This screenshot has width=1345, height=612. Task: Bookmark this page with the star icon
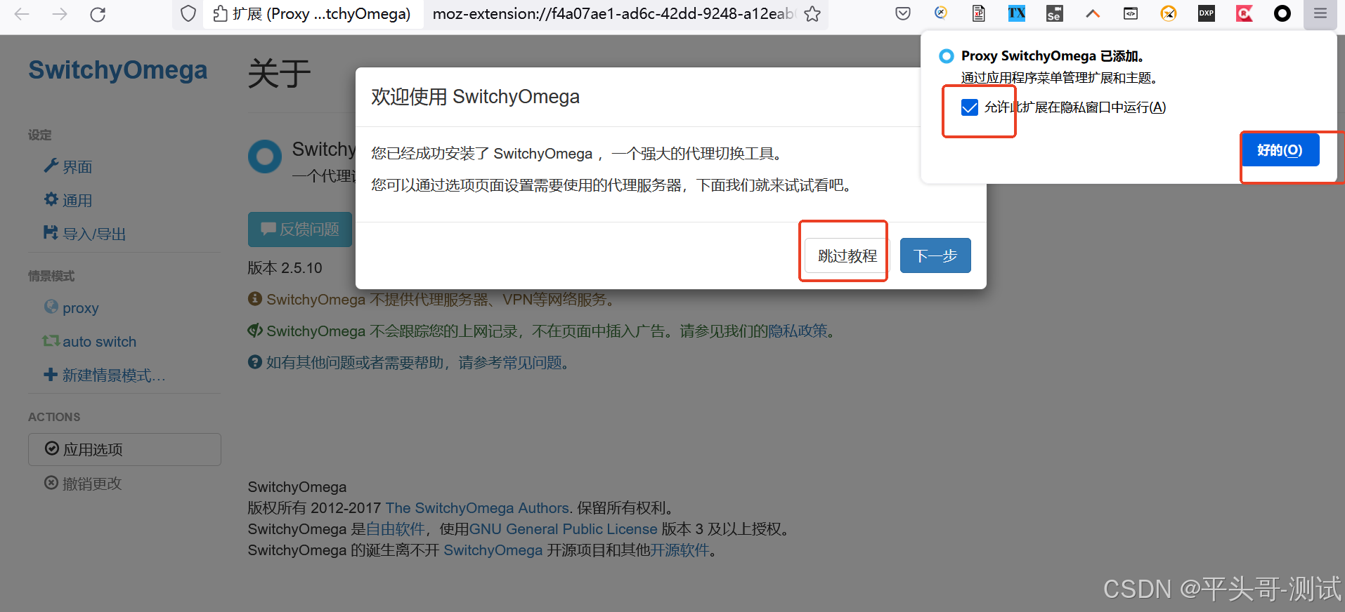812,14
